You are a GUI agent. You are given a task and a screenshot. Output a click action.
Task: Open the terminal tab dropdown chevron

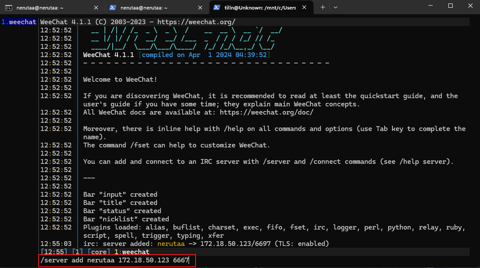click(x=335, y=7)
